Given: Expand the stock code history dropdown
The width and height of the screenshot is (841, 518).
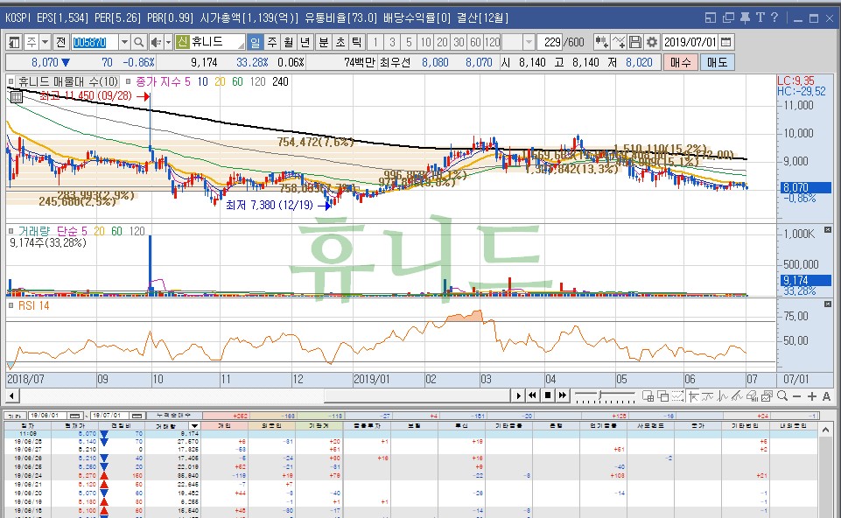Looking at the screenshot, I should click(124, 42).
